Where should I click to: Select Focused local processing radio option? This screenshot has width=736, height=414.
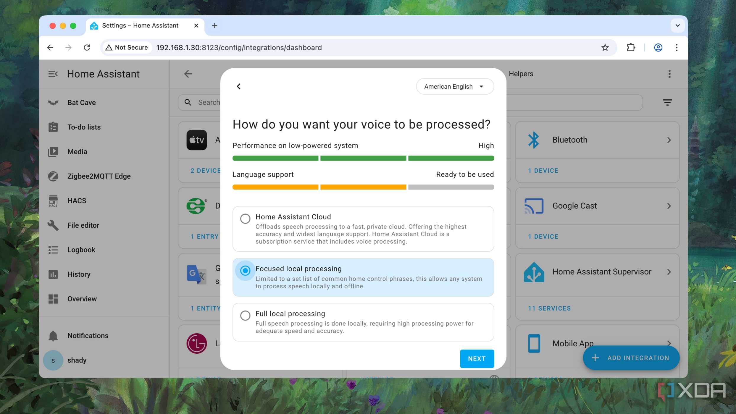(x=245, y=271)
